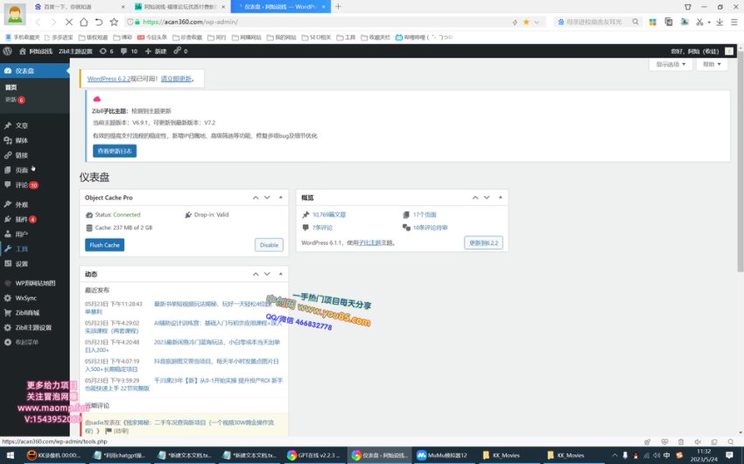Click the 10,769 posts count link
Image resolution: width=744 pixels, height=464 pixels.
329,214
